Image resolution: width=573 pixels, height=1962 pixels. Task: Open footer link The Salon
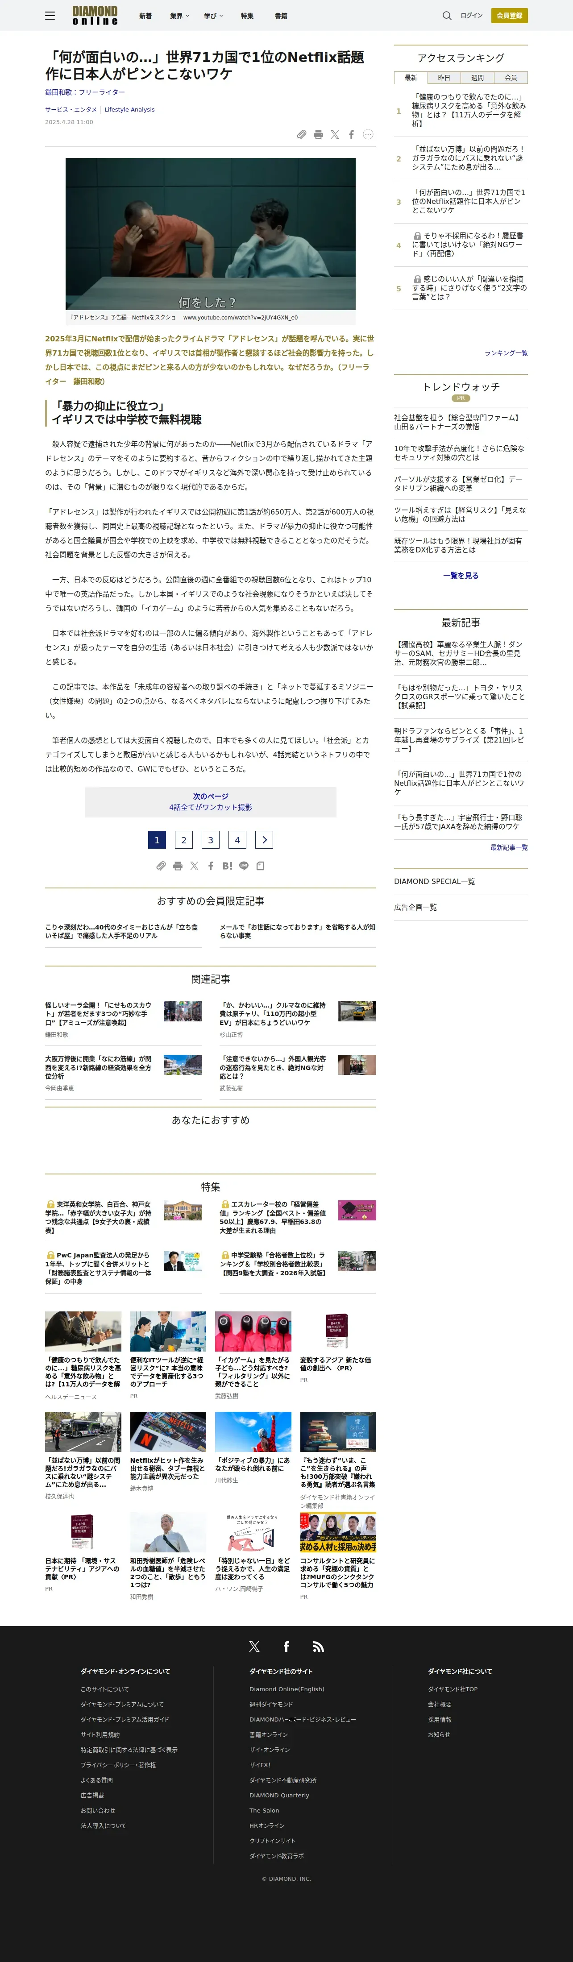tap(264, 1810)
